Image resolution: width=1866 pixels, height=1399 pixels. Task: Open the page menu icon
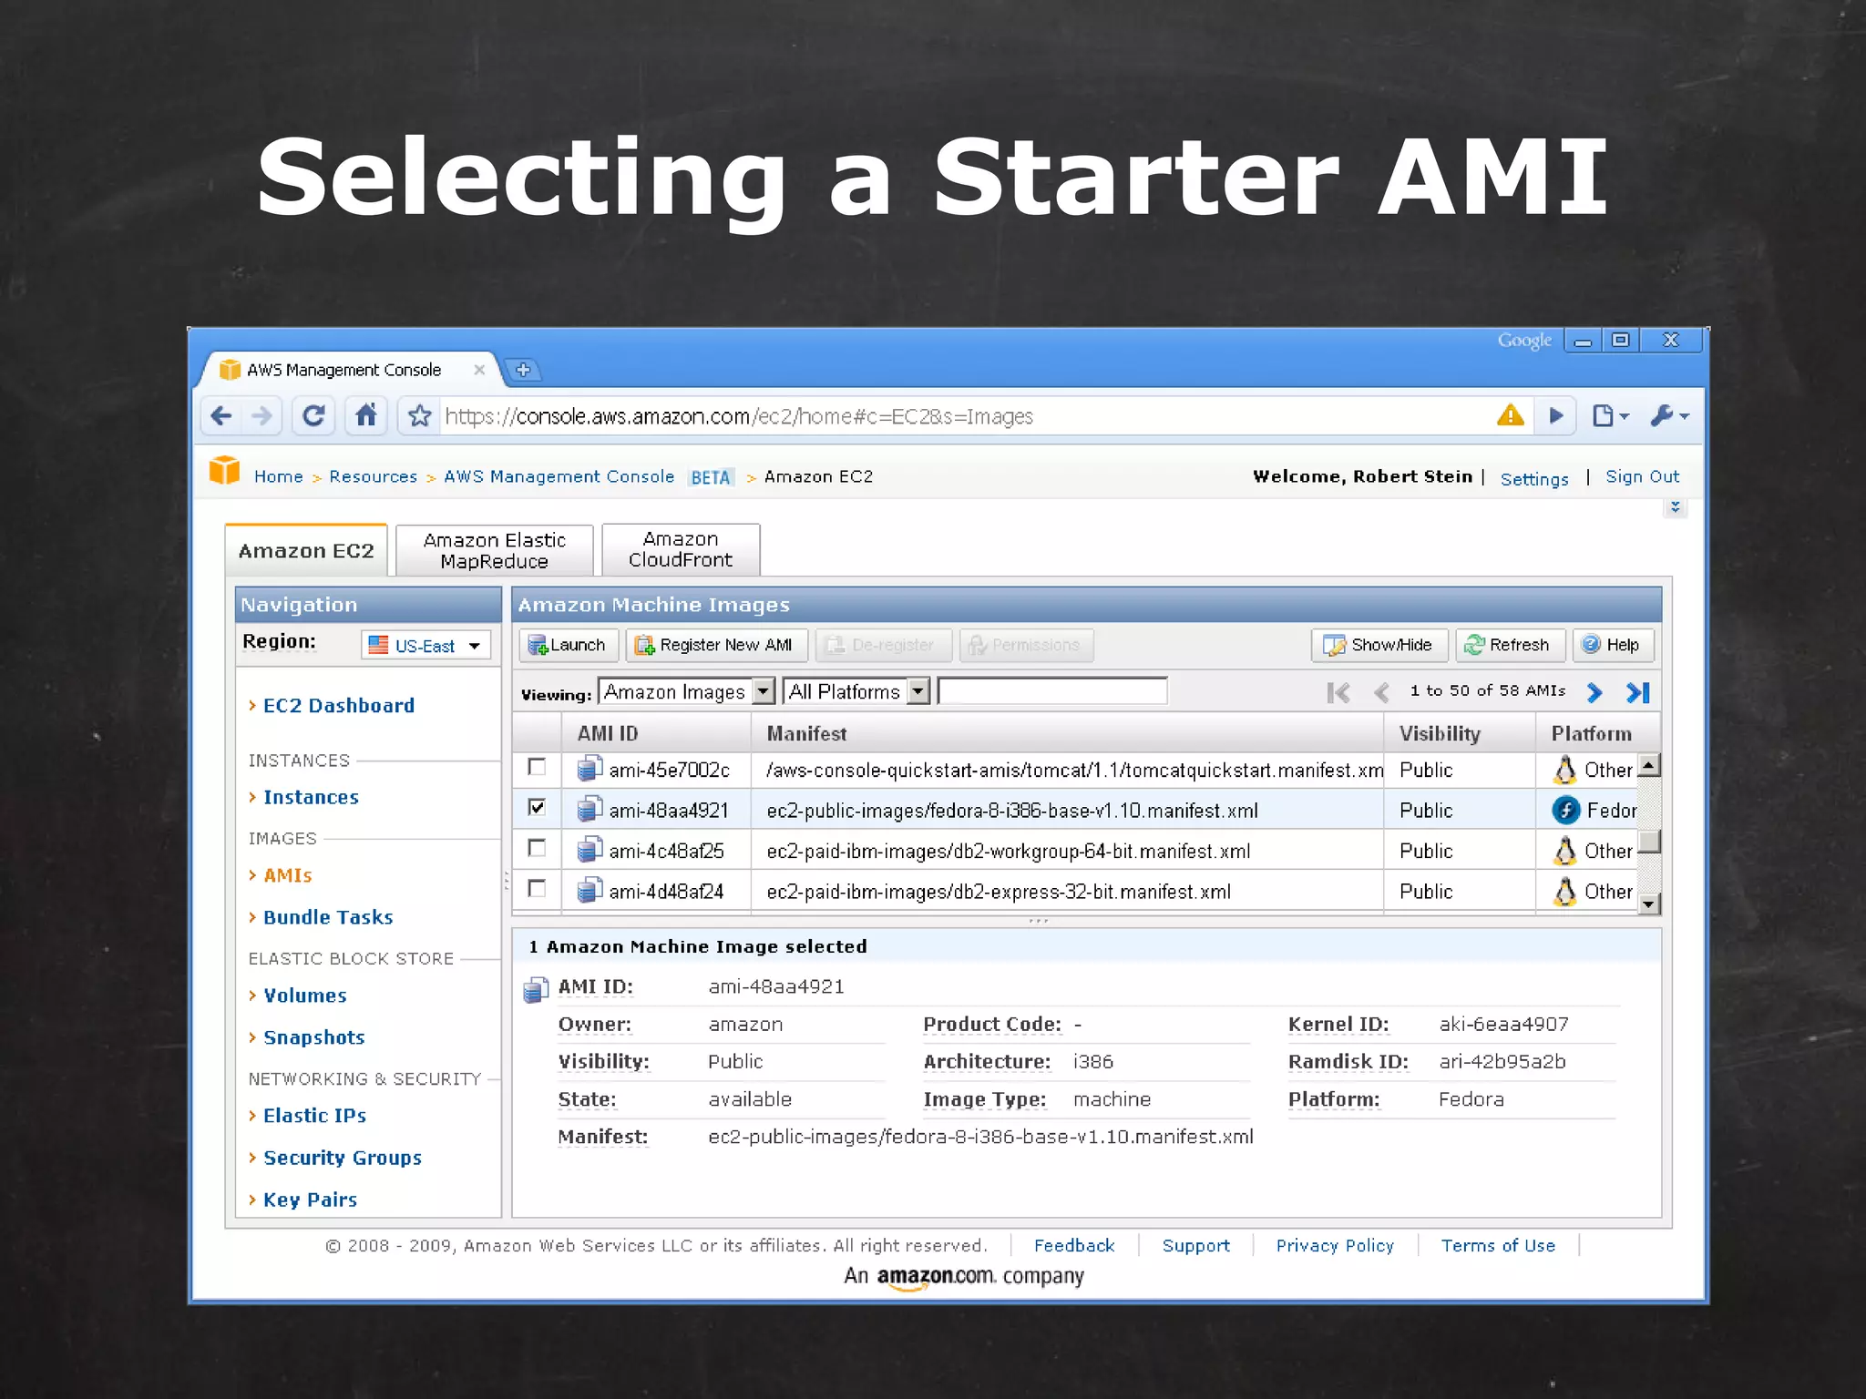1609,416
